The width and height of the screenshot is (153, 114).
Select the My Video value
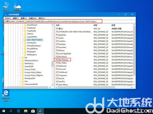pyautogui.click(x=62, y=63)
